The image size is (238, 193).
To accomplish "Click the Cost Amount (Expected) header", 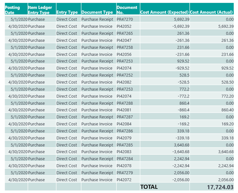I will (165, 9).
